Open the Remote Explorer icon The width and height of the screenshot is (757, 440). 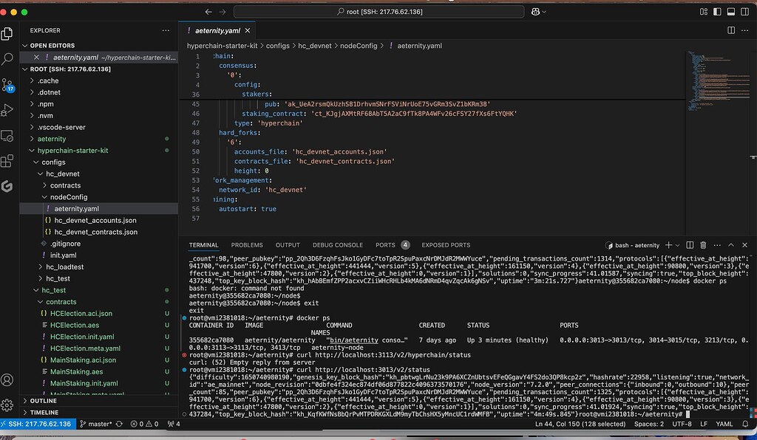coord(8,137)
